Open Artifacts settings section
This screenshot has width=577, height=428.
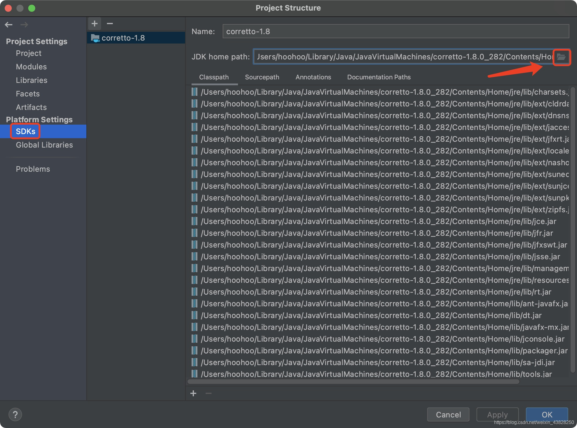[31, 107]
